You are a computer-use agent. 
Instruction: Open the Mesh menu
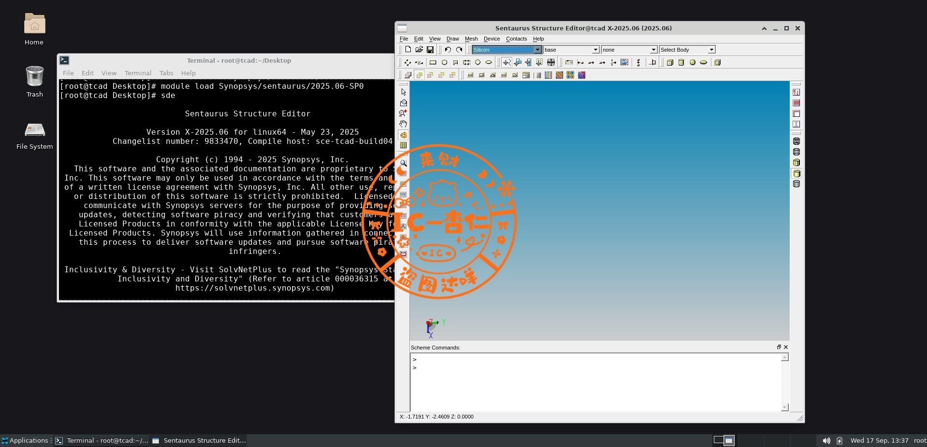click(471, 39)
